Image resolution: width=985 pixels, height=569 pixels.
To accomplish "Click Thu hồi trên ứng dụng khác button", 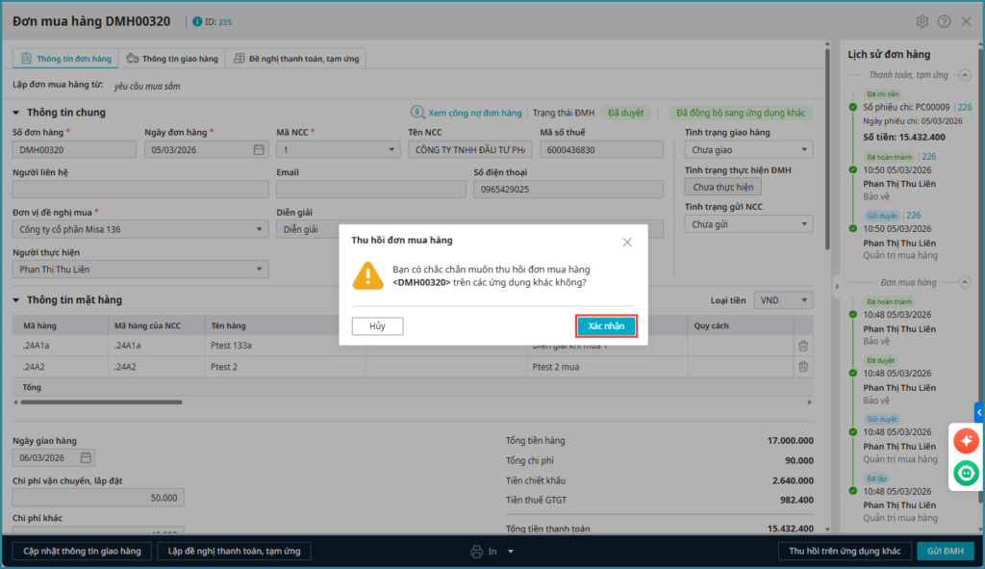I will coord(845,551).
